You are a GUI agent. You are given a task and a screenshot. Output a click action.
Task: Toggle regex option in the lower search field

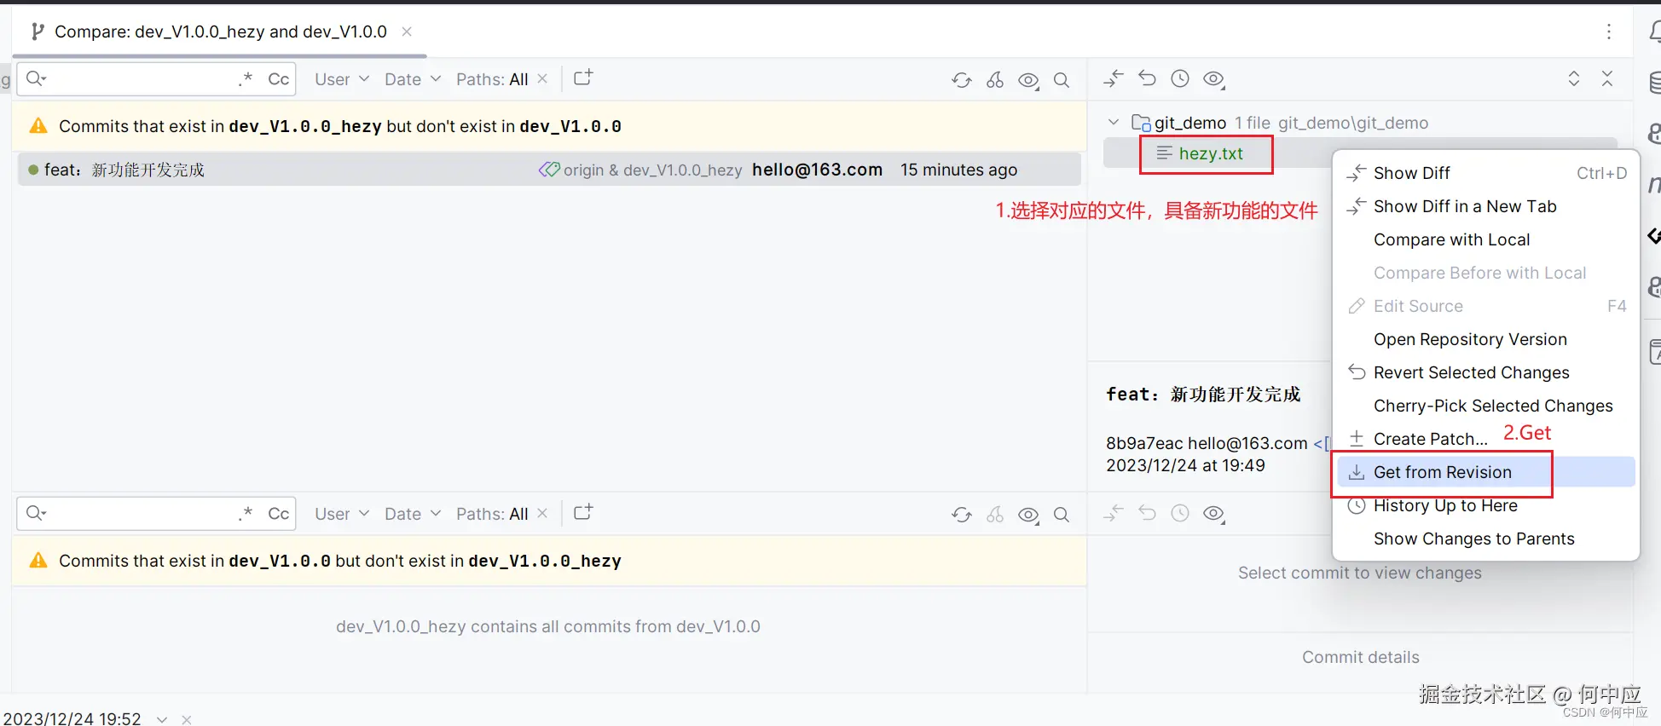(x=246, y=514)
